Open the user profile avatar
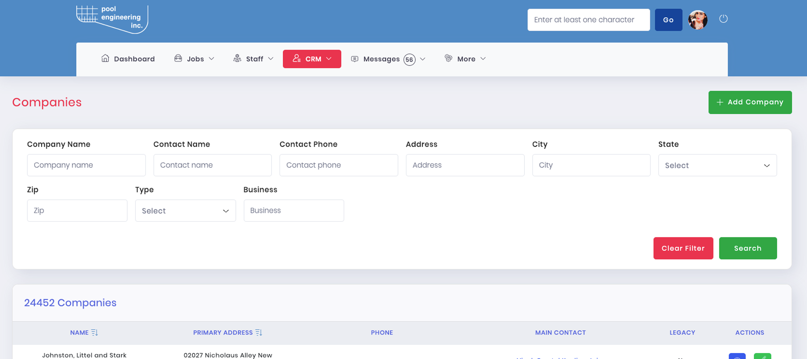The height and width of the screenshot is (359, 807). tap(698, 20)
